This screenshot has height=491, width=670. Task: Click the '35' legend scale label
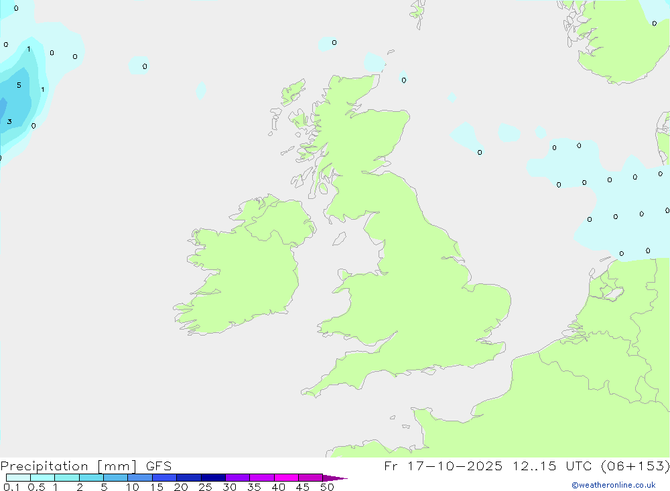[254, 487]
